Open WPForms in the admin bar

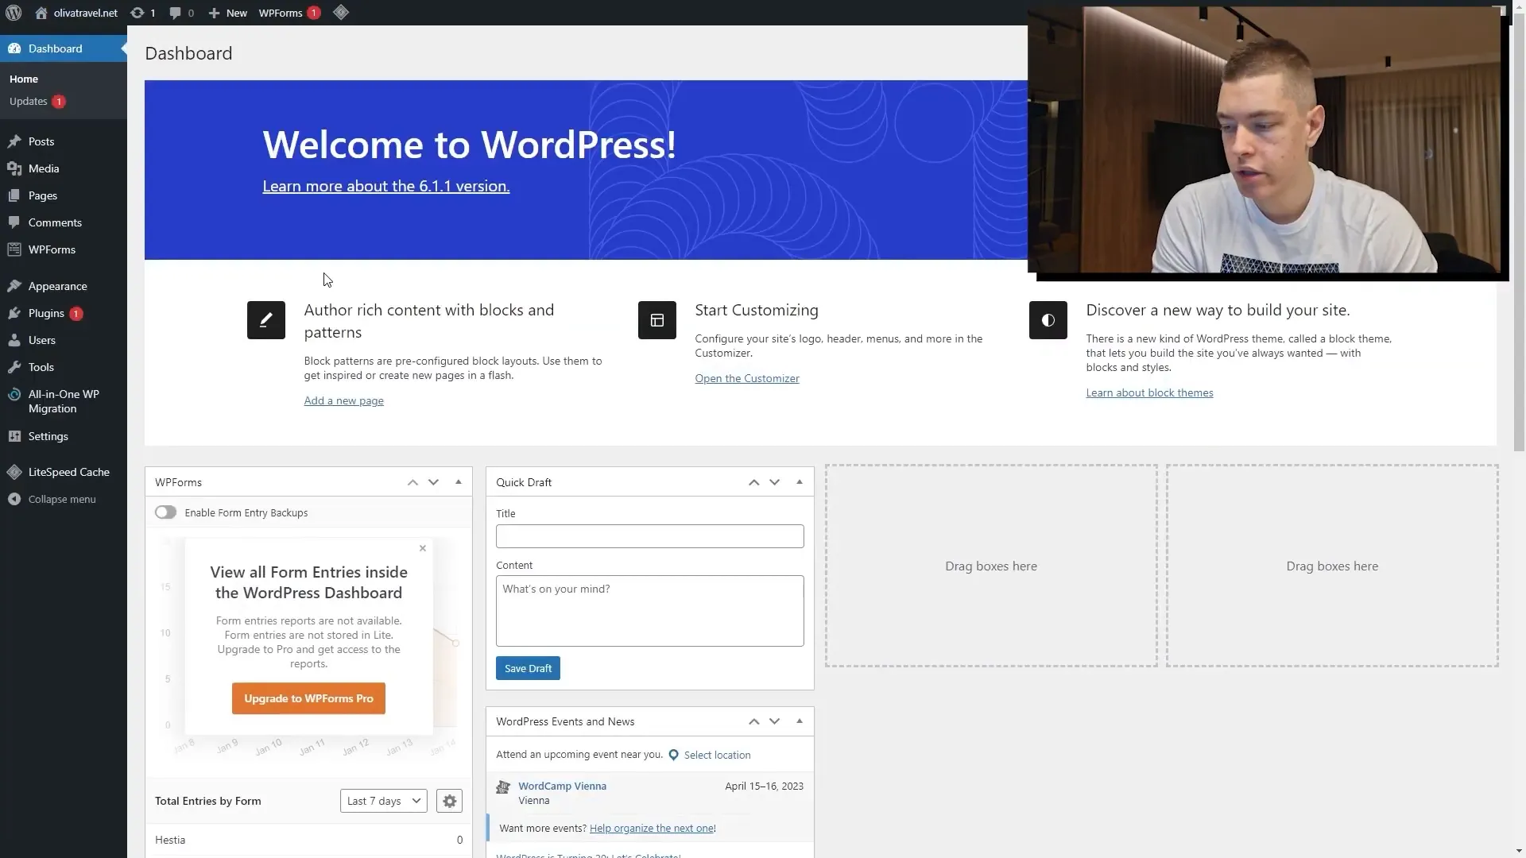[x=289, y=13]
